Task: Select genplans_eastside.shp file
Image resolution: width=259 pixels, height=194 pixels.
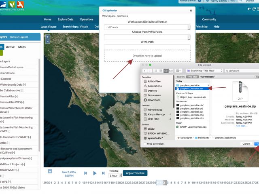Action: coord(192,115)
